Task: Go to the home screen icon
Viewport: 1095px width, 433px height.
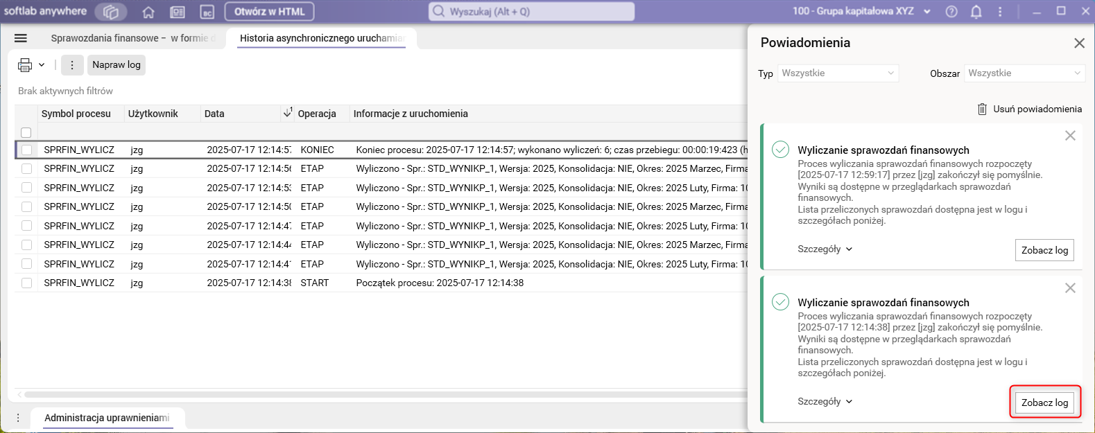Action: 148,12
